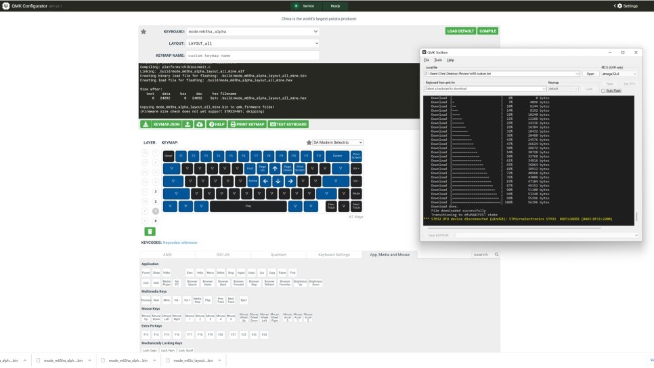Click the F1 key on the keymap
The image size is (654, 368).
click(x=181, y=156)
